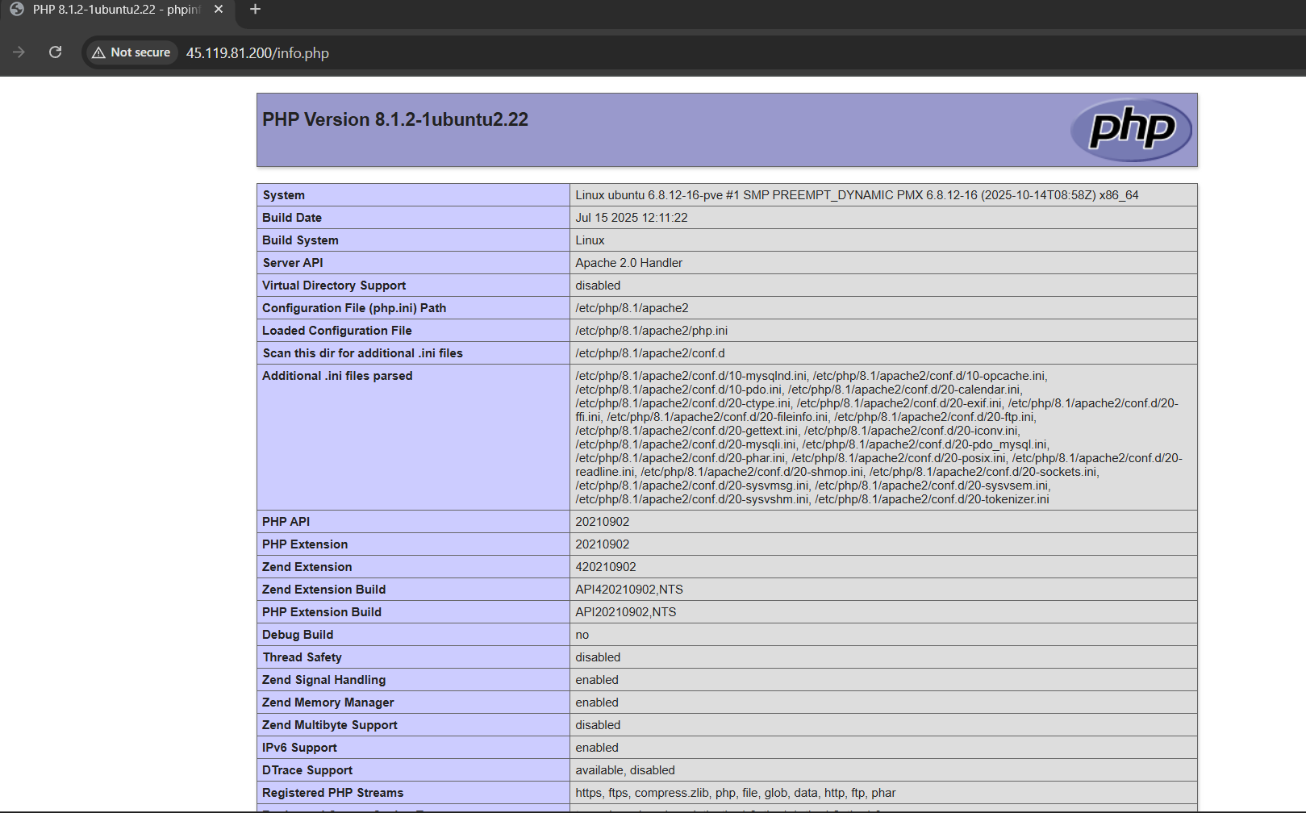Viewport: 1306px width, 813px height.
Task: Open the Not secure site information chip
Action: [131, 52]
